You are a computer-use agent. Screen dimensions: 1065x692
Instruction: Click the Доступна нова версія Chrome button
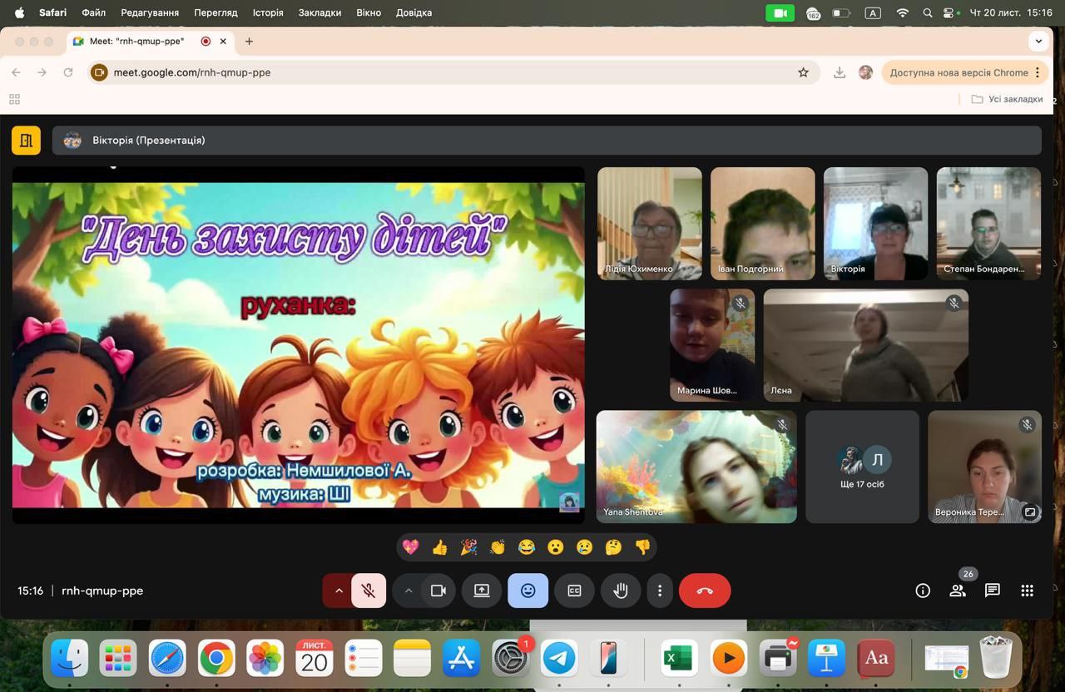coord(958,72)
